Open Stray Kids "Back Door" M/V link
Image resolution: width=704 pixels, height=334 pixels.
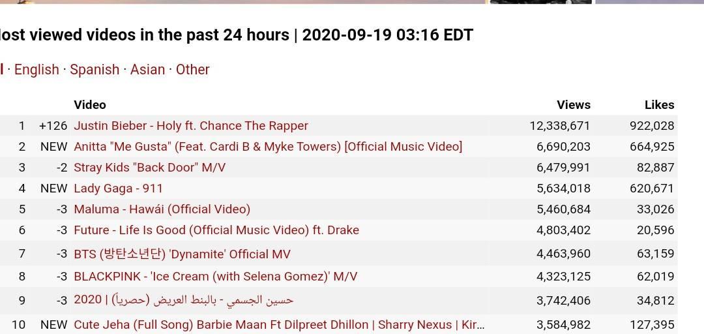coord(149,168)
